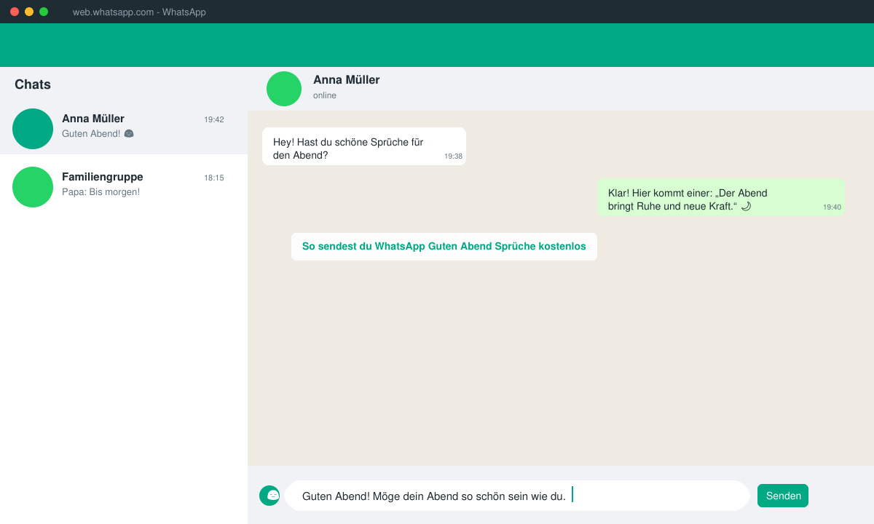Click the Chats heading in the sidebar
Image resolution: width=874 pixels, height=524 pixels.
click(33, 84)
